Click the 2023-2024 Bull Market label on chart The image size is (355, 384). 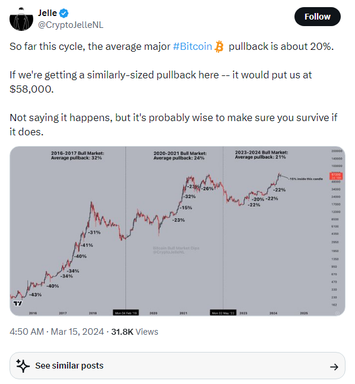tap(261, 154)
